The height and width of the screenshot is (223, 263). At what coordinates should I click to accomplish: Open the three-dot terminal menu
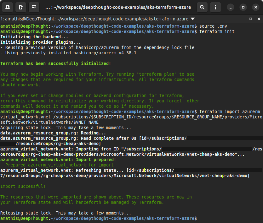click(x=215, y=7)
